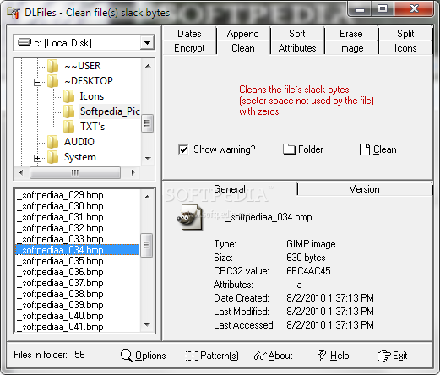
Task: Select file _softpediaa_036.bmp
Action: tap(78, 272)
